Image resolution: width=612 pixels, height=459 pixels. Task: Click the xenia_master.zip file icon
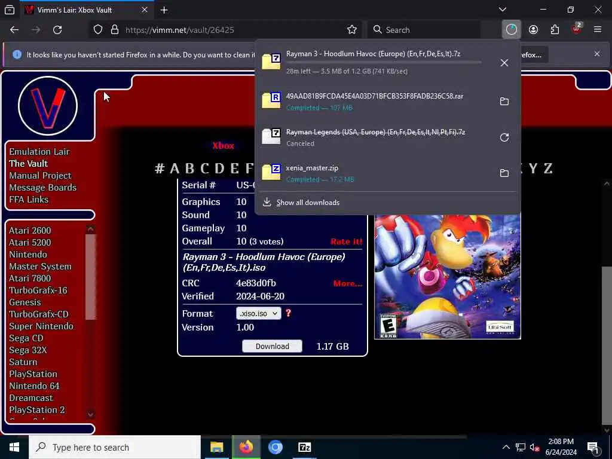point(272,173)
